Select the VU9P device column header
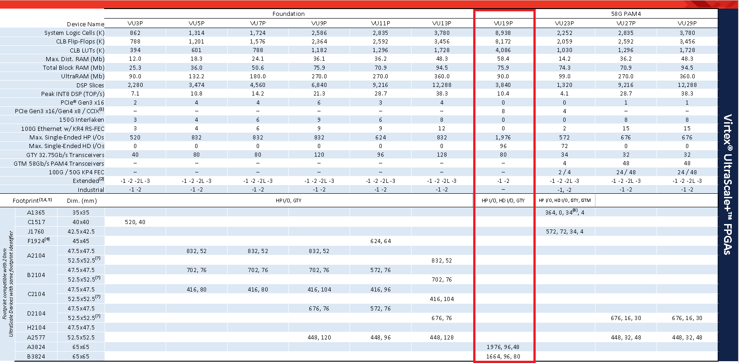 319,24
